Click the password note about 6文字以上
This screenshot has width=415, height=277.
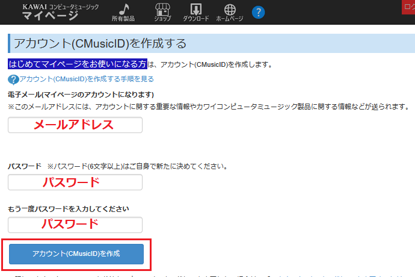point(141,166)
